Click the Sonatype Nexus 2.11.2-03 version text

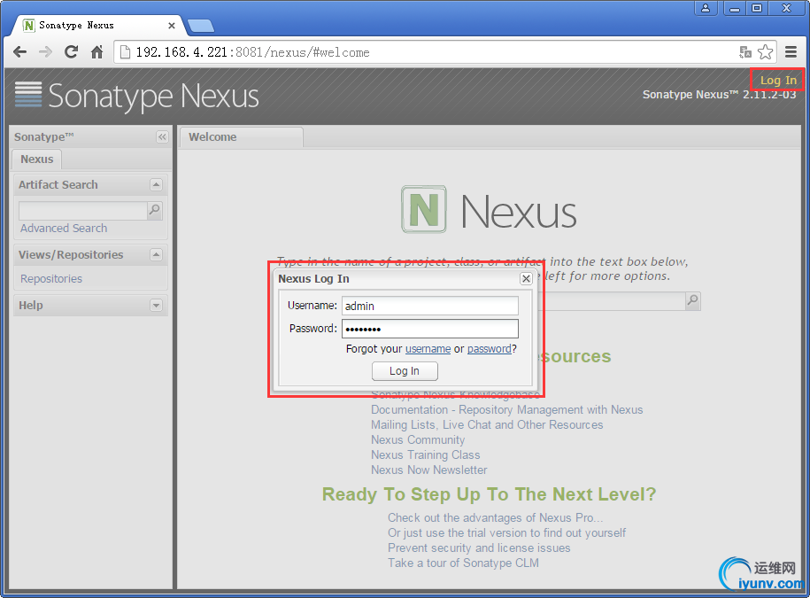point(719,95)
